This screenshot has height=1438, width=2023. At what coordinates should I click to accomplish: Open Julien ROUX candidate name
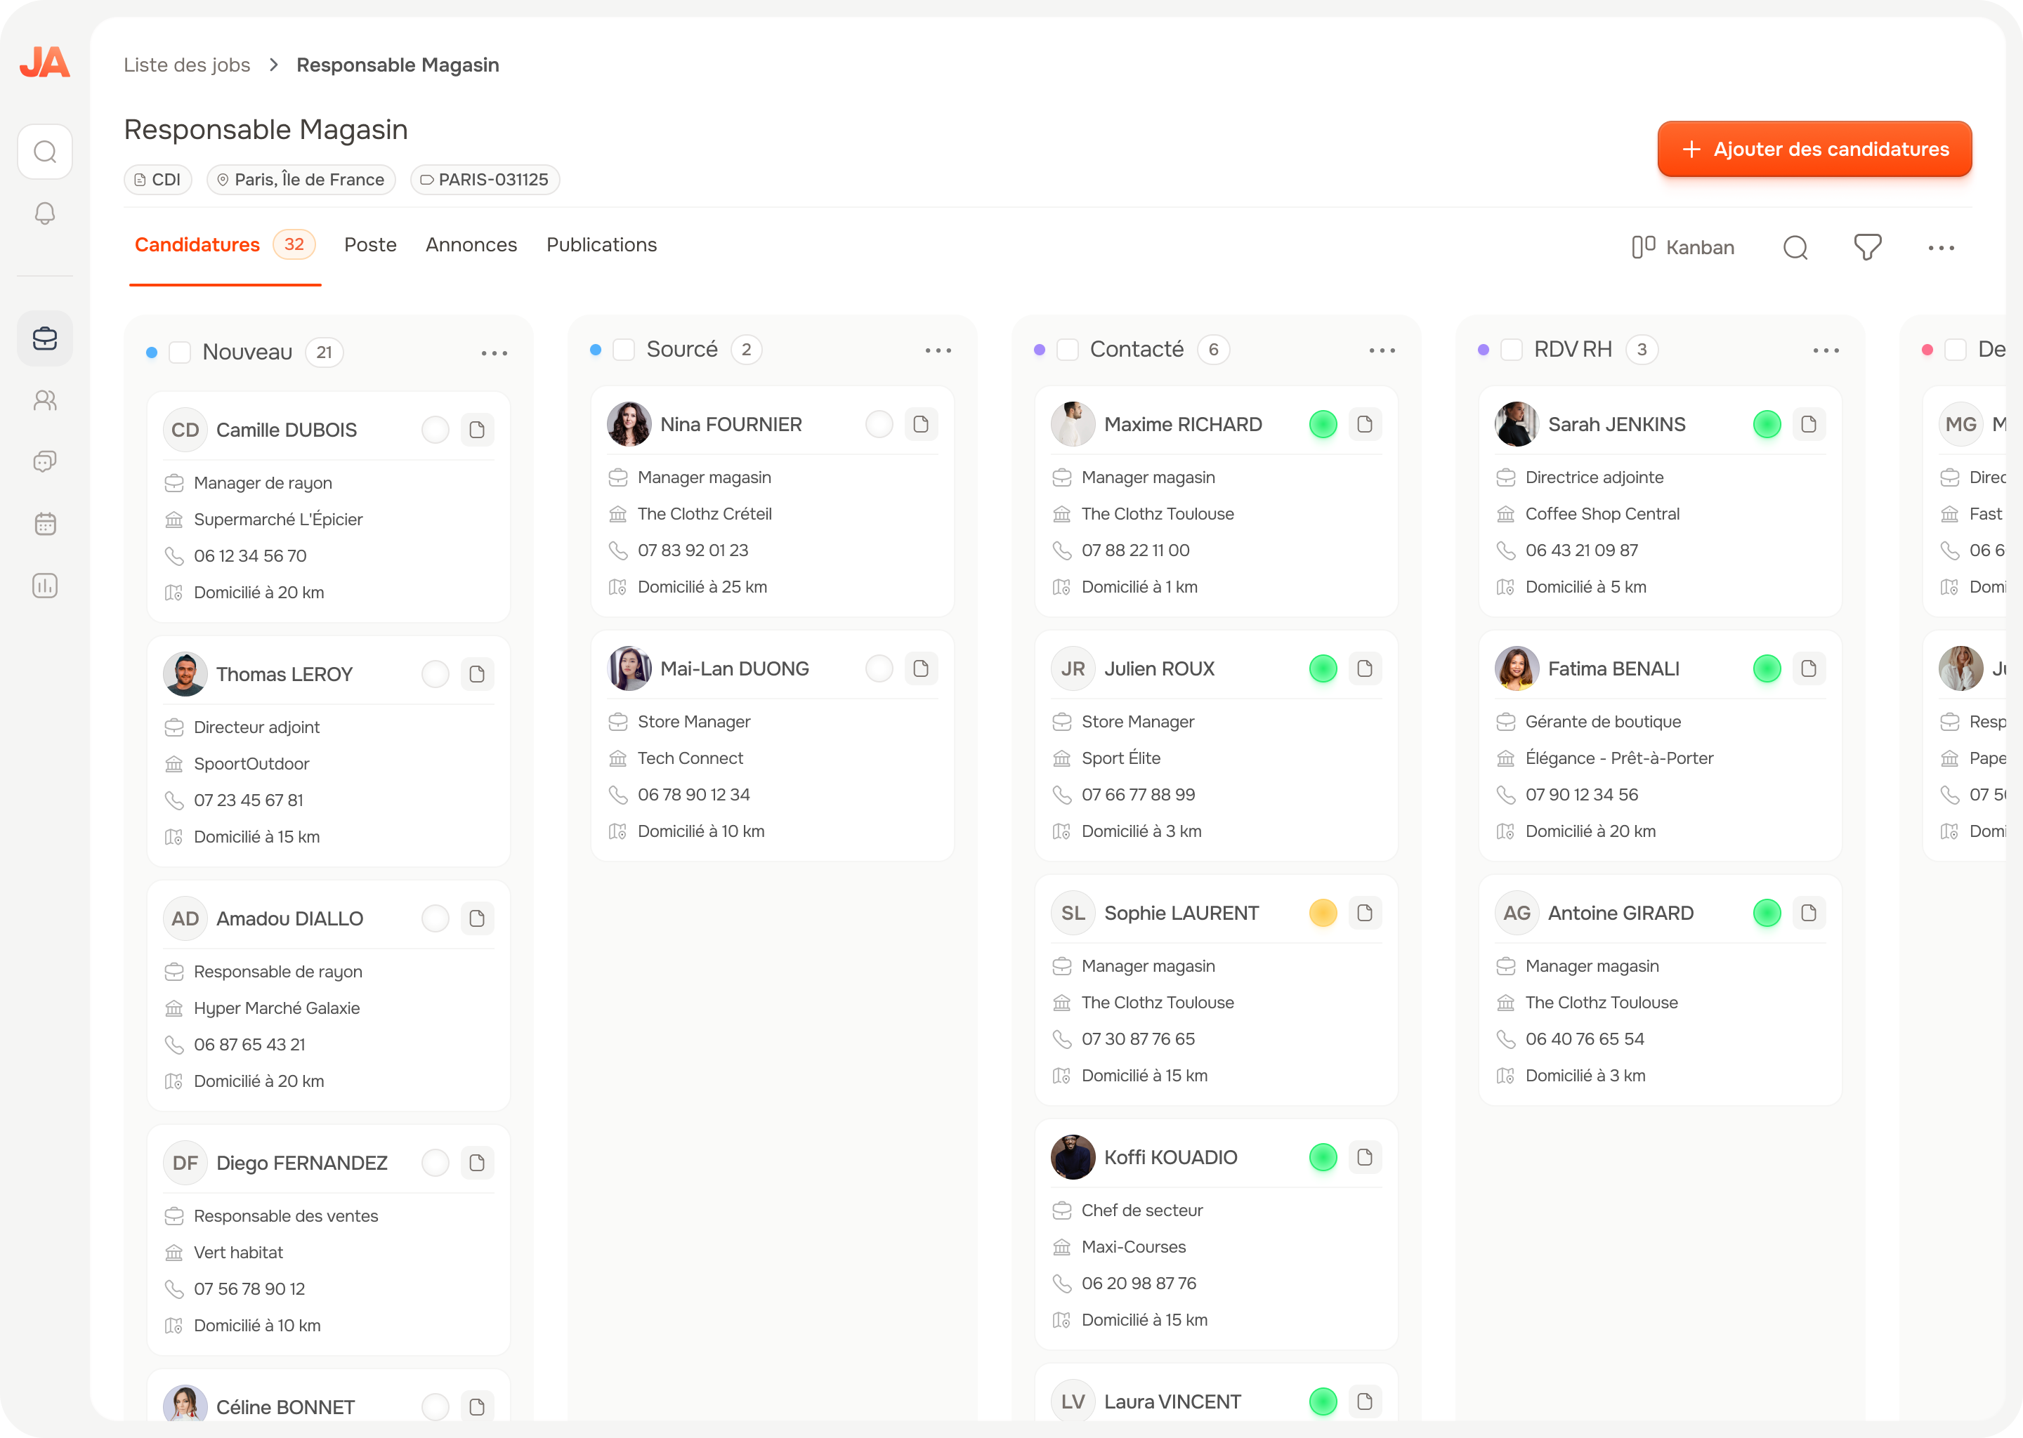[x=1158, y=668]
